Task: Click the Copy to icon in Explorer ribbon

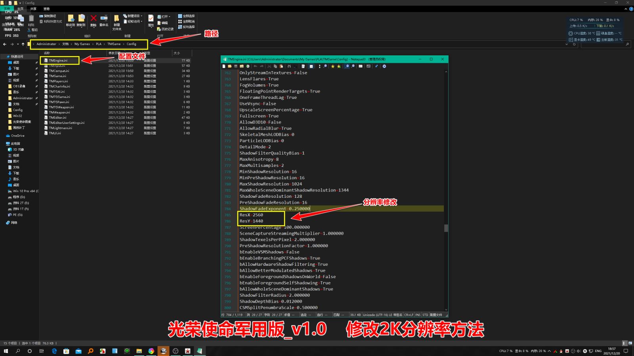Action: click(81, 18)
